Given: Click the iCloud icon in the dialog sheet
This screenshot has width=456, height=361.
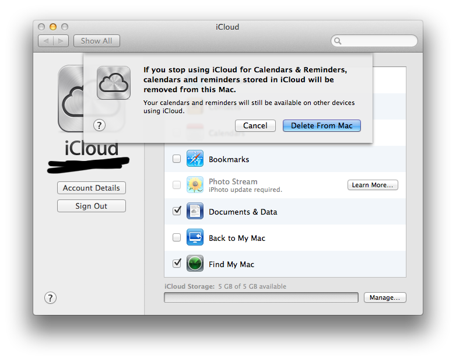Looking at the screenshot, I should coord(114,83).
